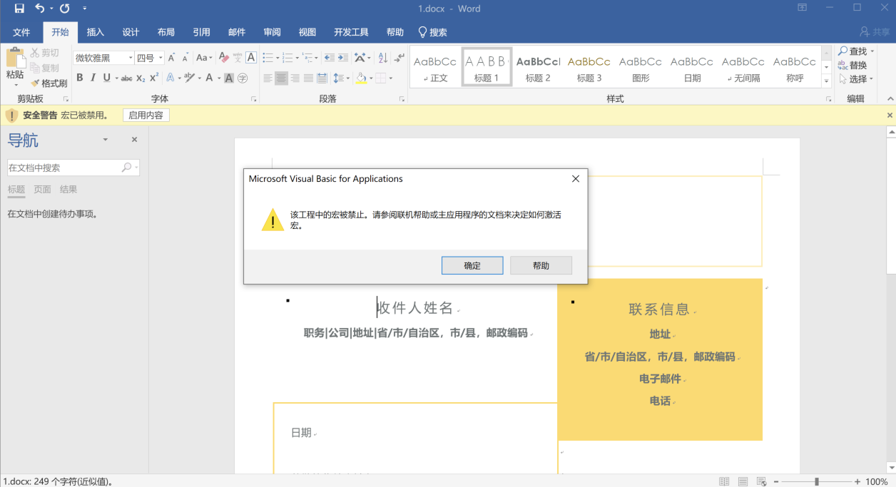Image resolution: width=896 pixels, height=487 pixels.
Task: Click 帮助 button in the VBA dialog
Action: click(541, 265)
